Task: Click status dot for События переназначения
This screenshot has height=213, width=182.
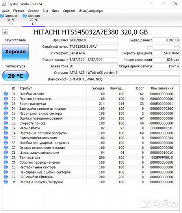Action: point(6,163)
